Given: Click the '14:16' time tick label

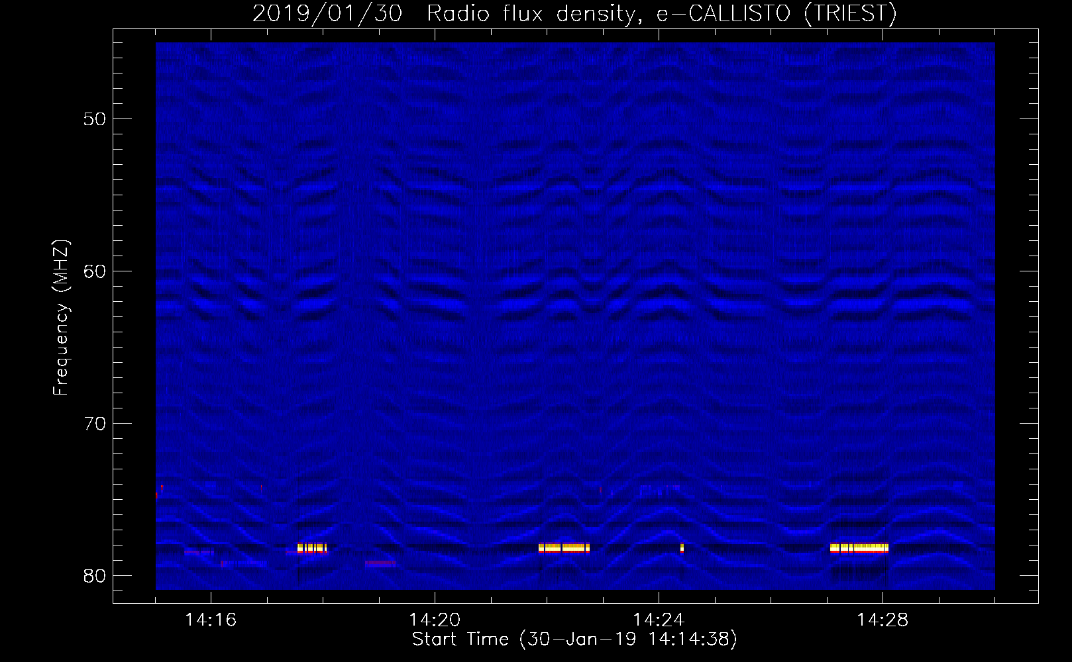Looking at the screenshot, I should click(x=211, y=620).
